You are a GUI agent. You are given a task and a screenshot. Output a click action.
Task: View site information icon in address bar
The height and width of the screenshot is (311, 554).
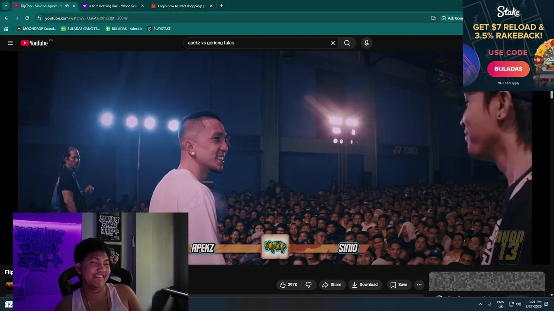click(x=39, y=18)
